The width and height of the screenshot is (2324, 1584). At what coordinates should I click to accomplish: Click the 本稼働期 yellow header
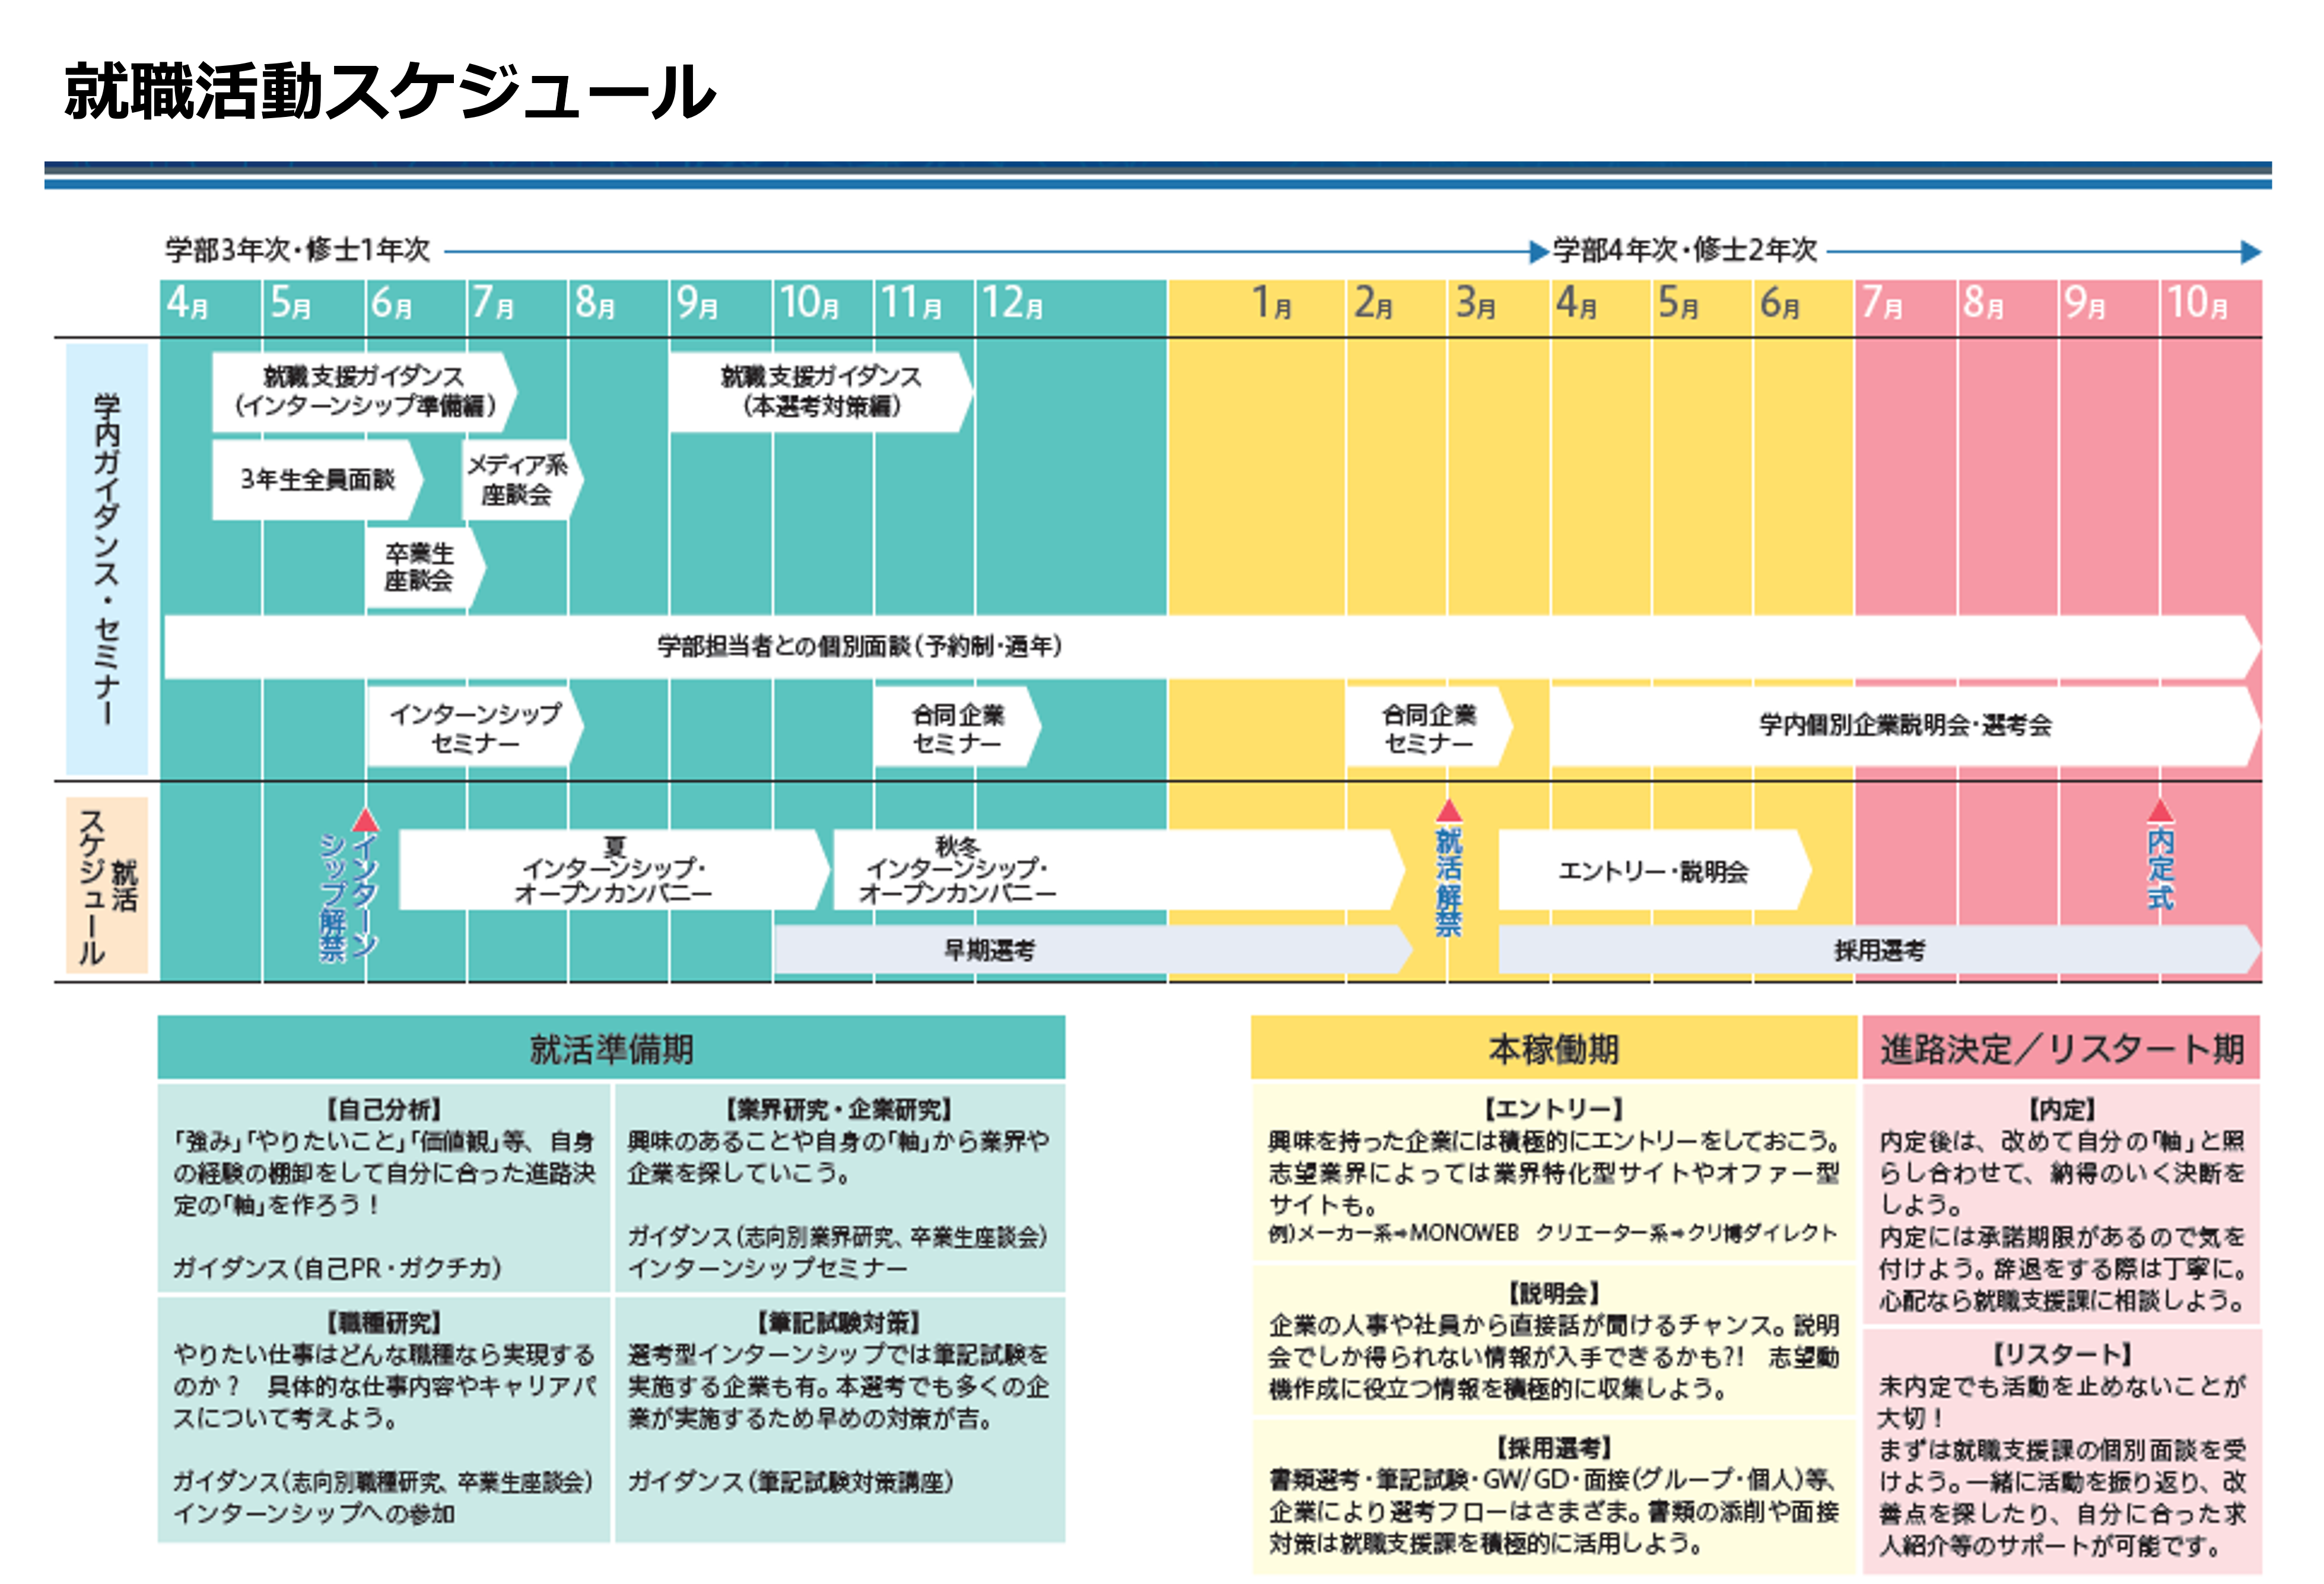pos(1553,1049)
